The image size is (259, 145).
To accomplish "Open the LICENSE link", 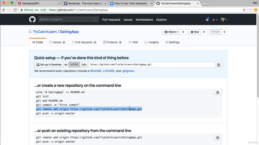I will [x=109, y=71].
